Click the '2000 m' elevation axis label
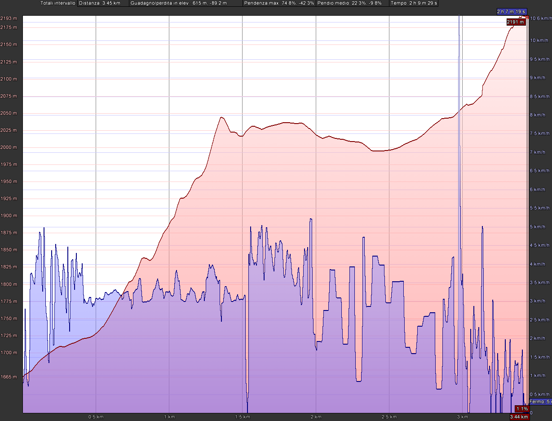 coord(9,147)
